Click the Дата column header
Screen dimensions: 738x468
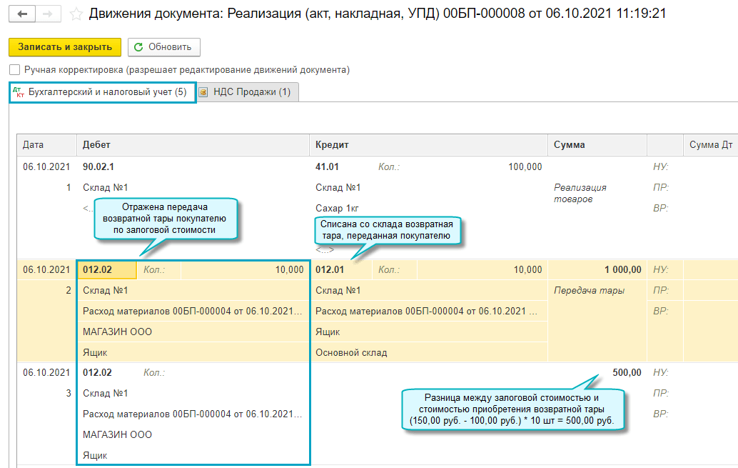[x=34, y=145]
